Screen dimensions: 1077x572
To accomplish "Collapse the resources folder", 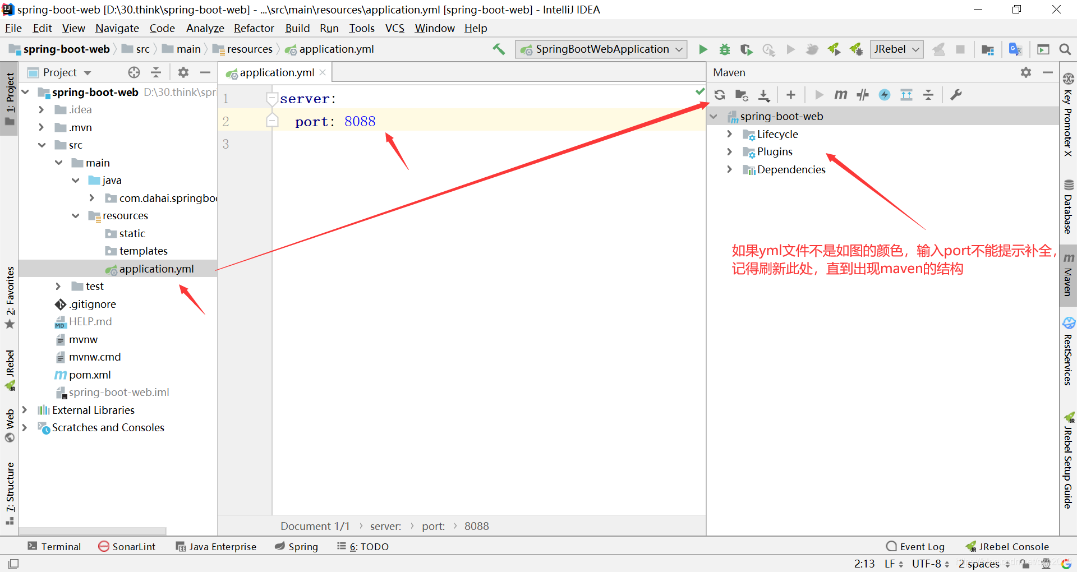I will point(75,216).
